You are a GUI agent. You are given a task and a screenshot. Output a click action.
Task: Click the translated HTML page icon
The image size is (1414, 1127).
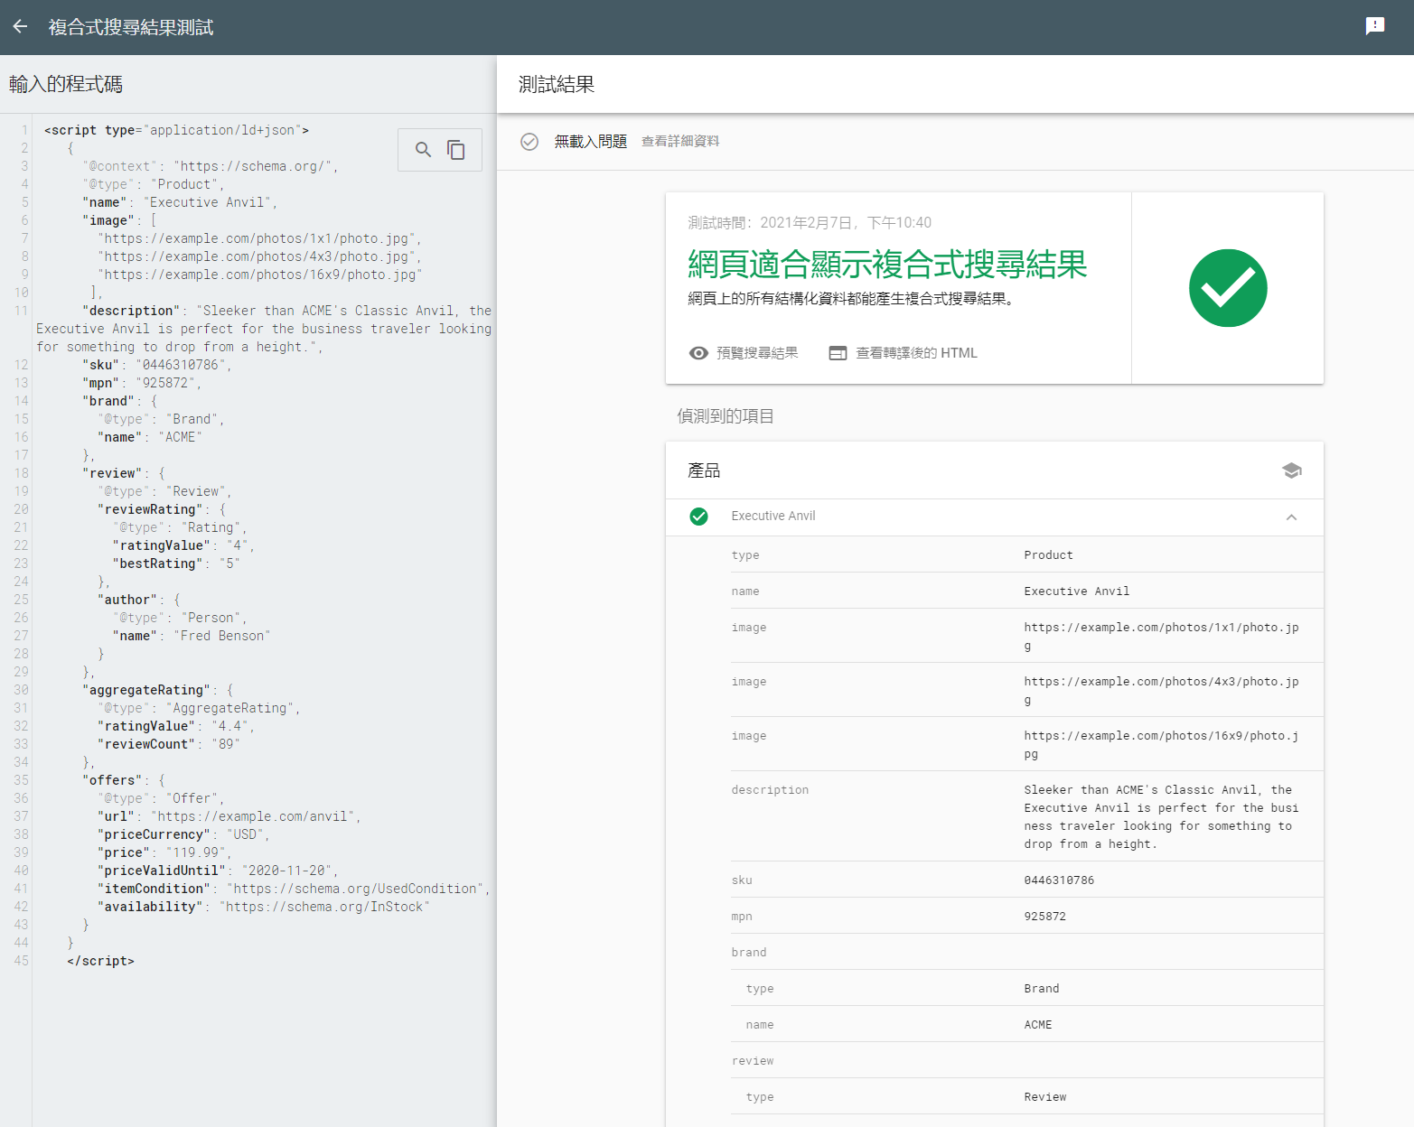(838, 353)
